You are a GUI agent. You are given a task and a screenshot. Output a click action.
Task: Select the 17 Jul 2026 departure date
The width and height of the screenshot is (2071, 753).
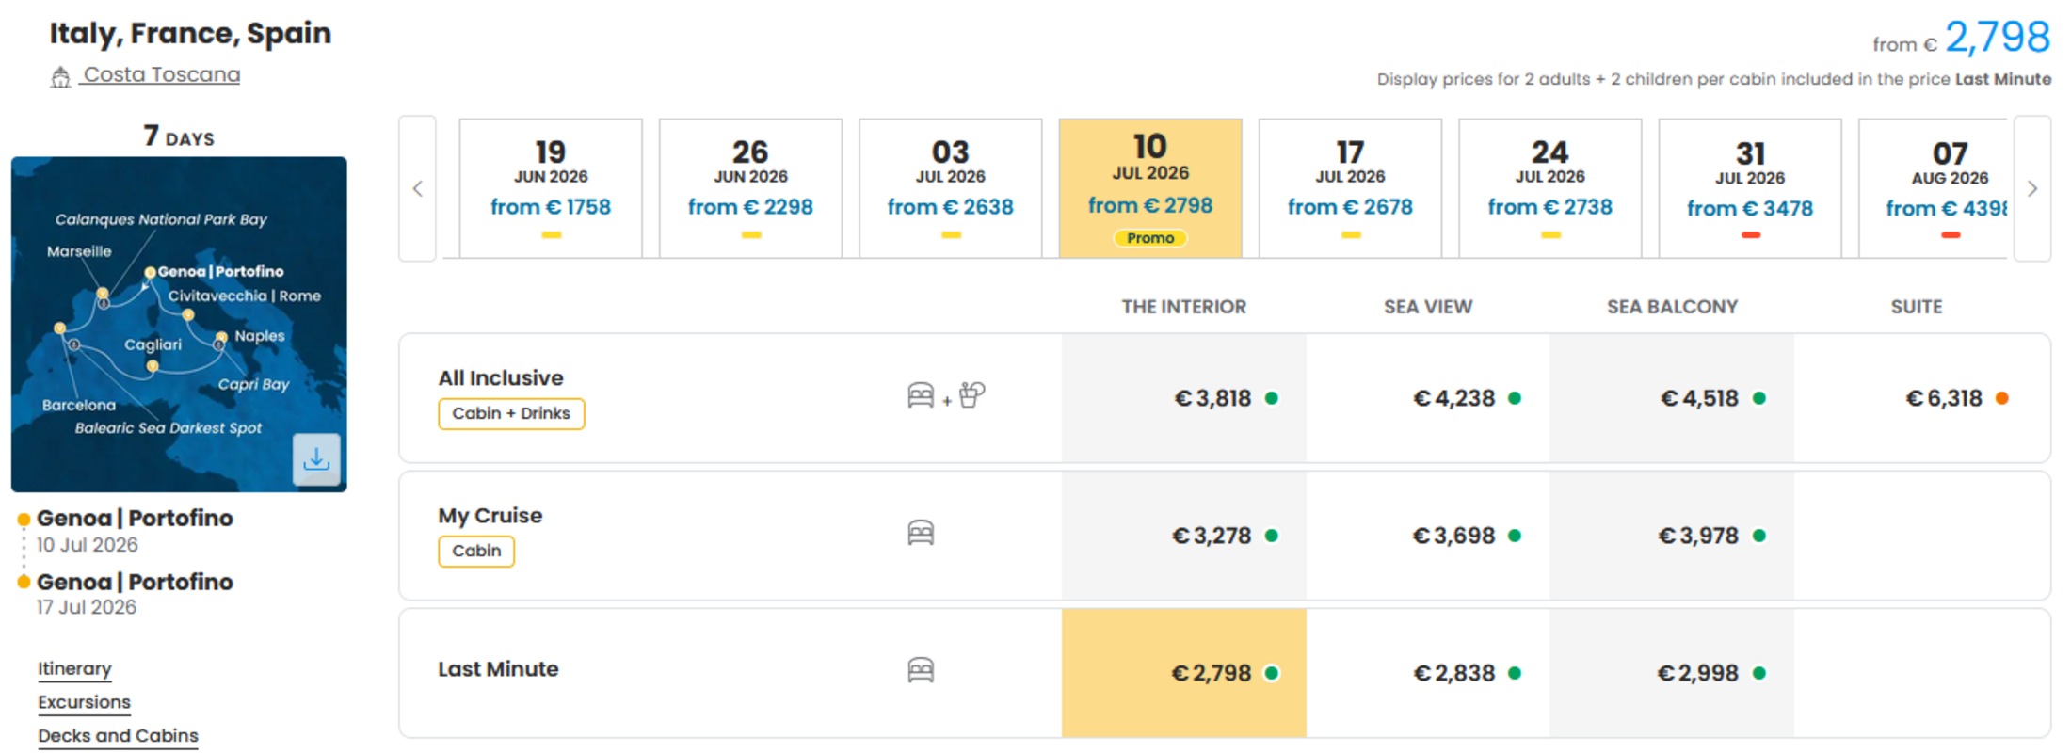pyautogui.click(x=1350, y=188)
